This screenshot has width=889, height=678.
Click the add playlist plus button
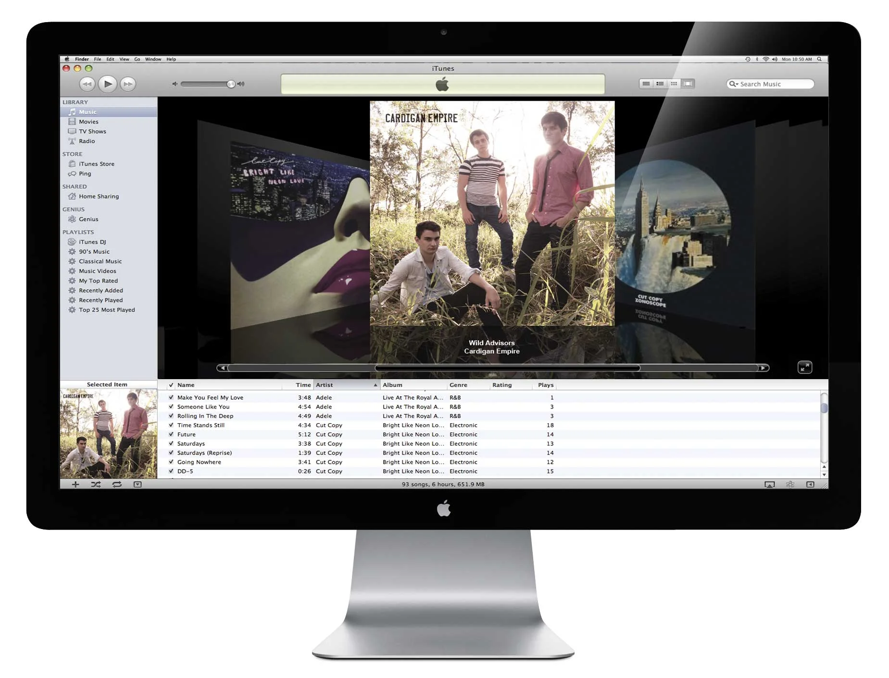click(x=75, y=484)
